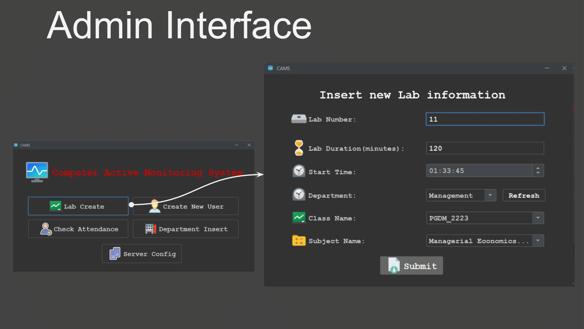This screenshot has height=329, width=584.
Task: Open Server Config settings
Action: 142,254
